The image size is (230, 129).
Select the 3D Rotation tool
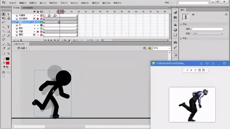pos(8,18)
